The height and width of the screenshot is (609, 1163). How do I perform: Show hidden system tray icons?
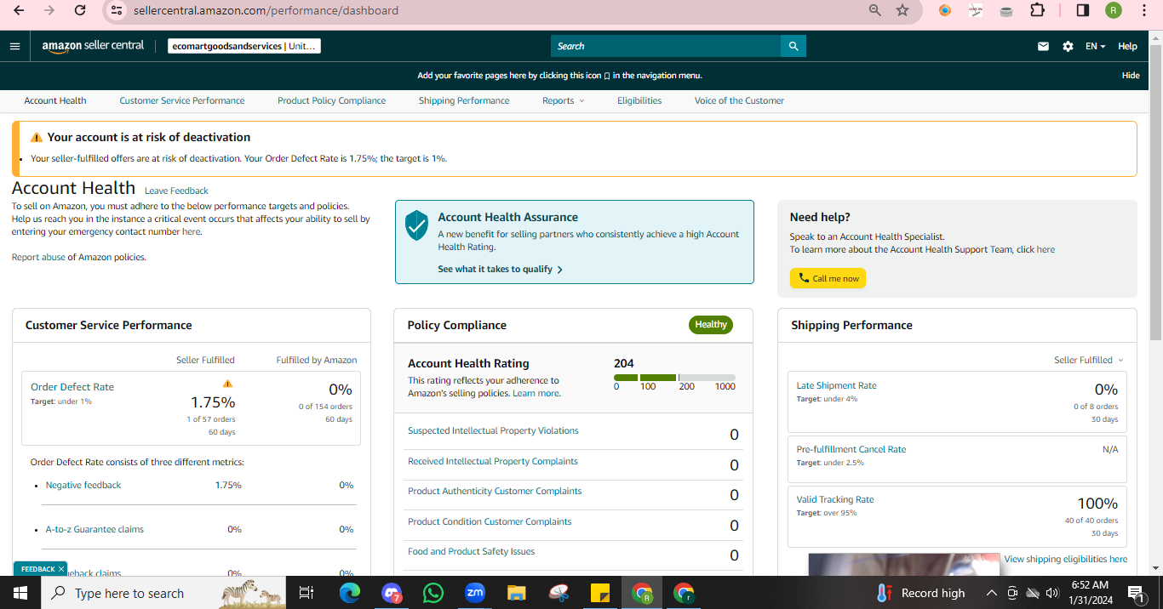(x=991, y=593)
